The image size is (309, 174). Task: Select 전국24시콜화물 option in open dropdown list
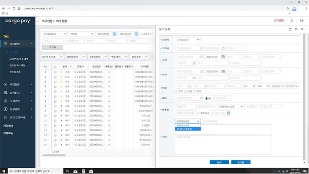point(188,129)
